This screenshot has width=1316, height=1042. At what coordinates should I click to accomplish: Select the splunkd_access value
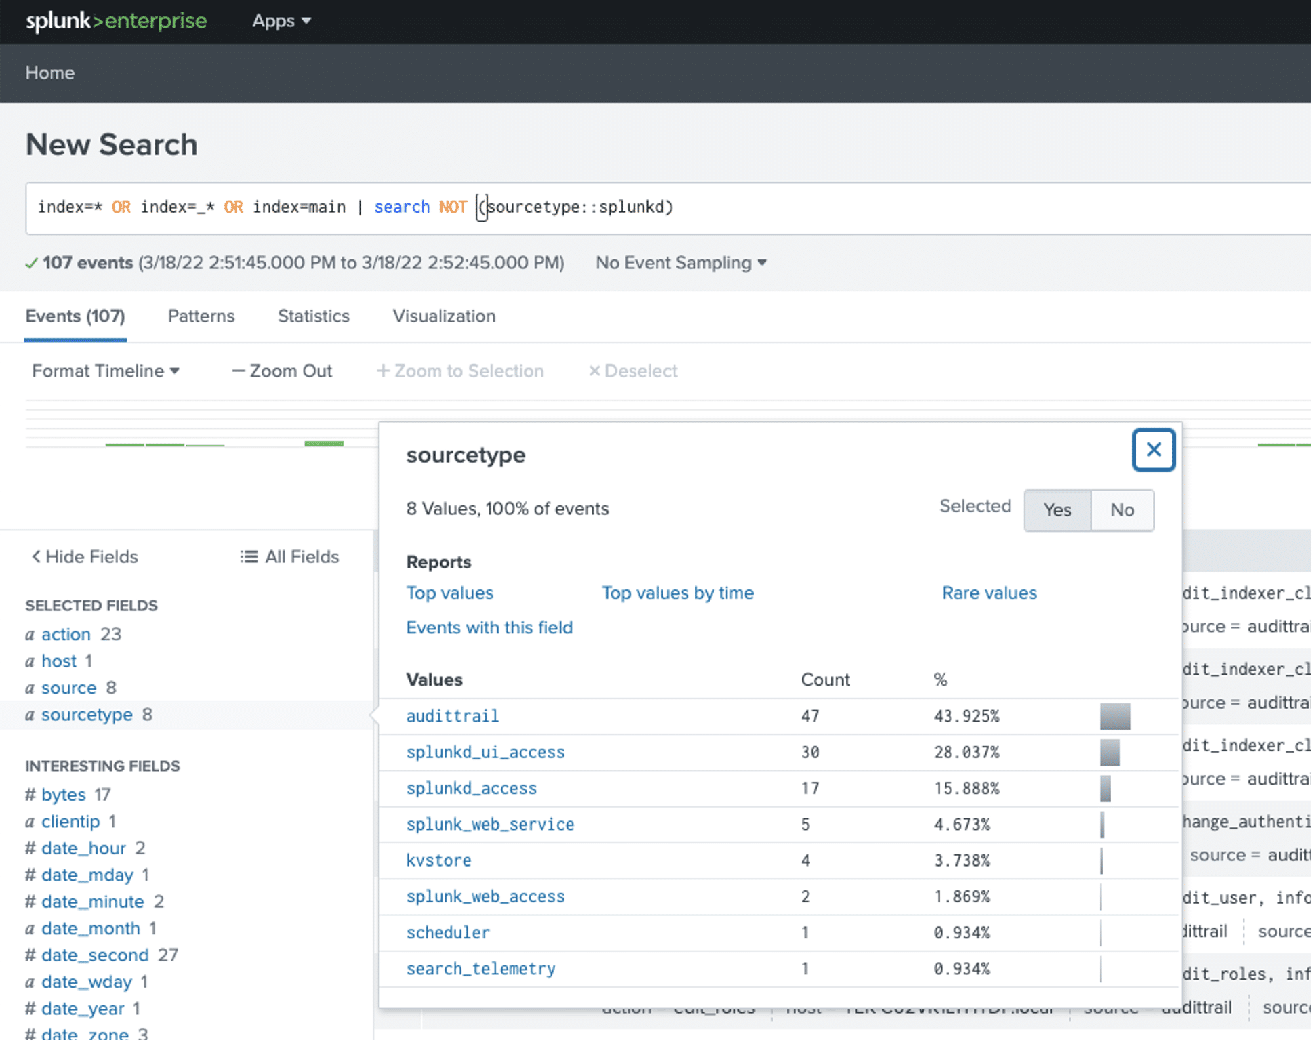(x=472, y=788)
